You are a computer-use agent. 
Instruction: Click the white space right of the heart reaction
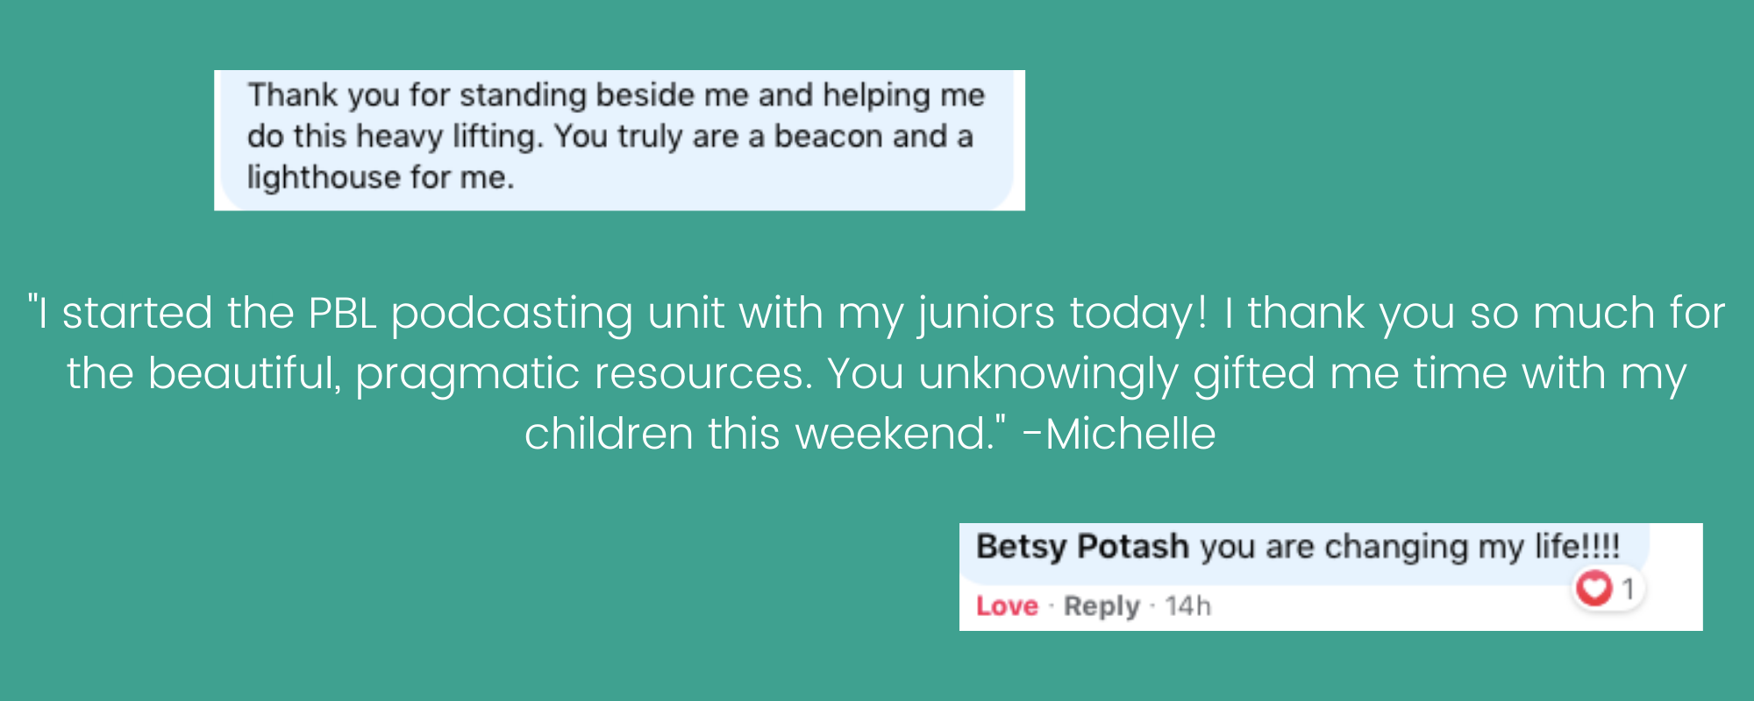point(1675,589)
